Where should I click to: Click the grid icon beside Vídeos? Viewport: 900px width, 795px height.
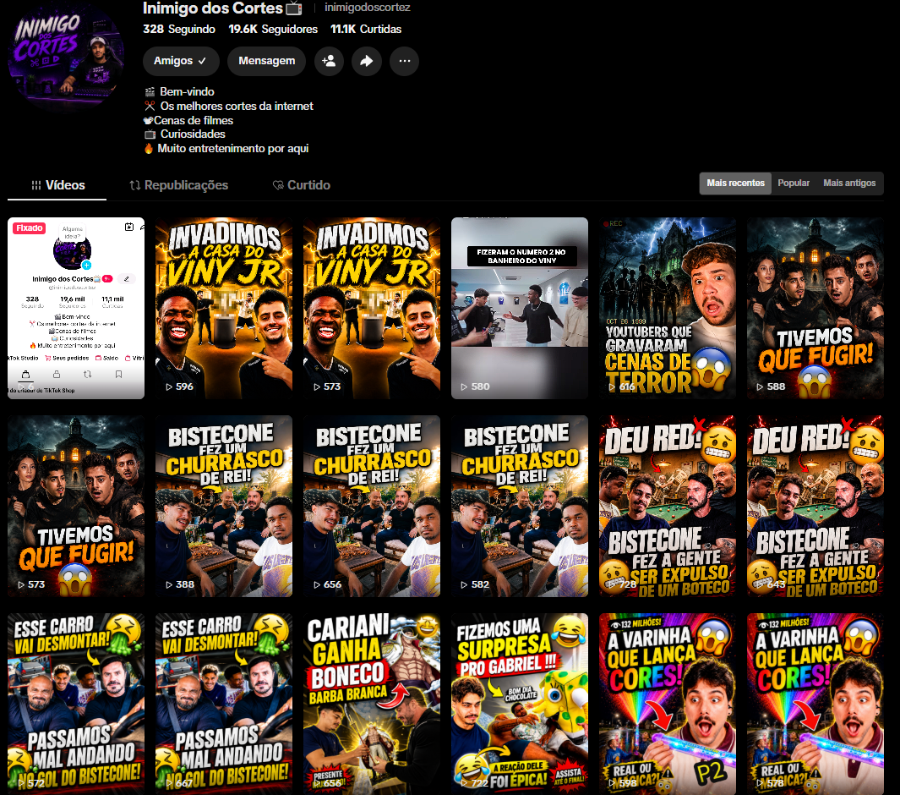[36, 185]
